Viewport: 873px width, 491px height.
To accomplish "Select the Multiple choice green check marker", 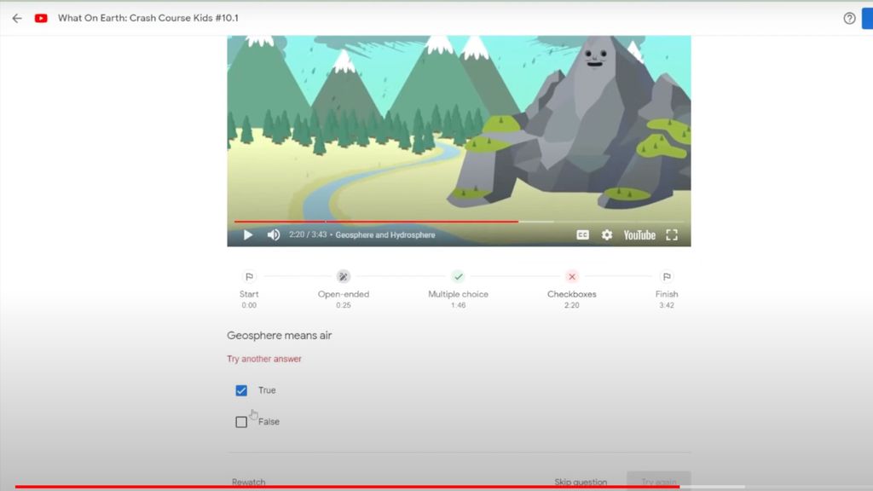I will 458,276.
